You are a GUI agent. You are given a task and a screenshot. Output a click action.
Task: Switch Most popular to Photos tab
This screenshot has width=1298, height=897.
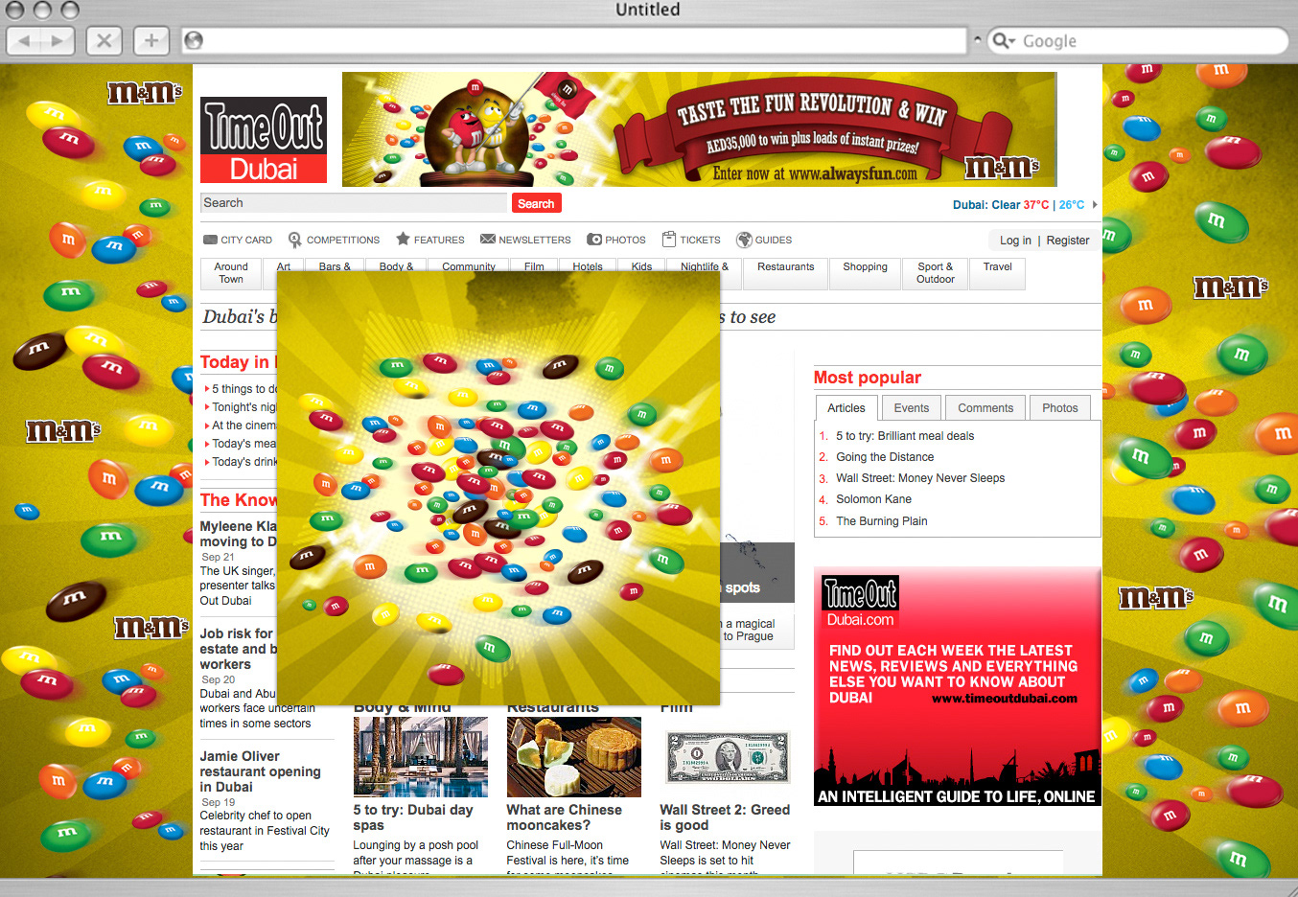tap(1059, 408)
